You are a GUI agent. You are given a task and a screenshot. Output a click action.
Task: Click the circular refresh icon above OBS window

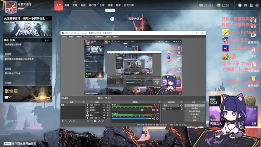point(112,19)
